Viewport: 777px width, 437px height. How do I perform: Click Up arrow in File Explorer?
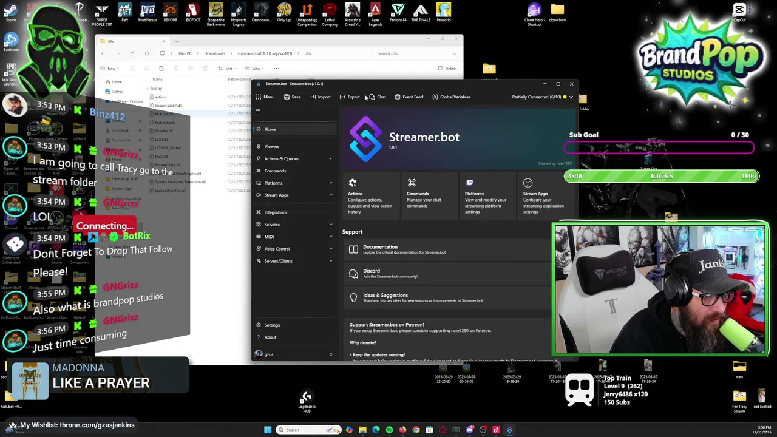point(132,53)
